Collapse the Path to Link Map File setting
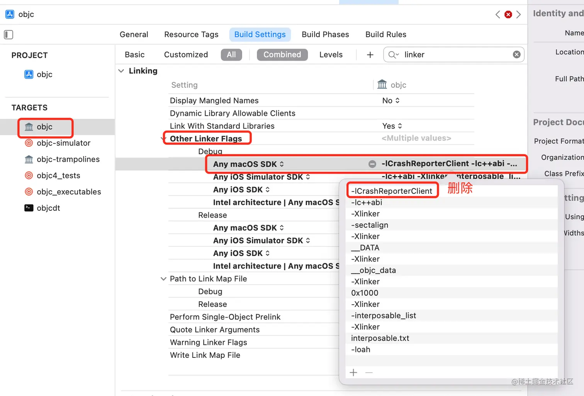 pyautogui.click(x=163, y=279)
